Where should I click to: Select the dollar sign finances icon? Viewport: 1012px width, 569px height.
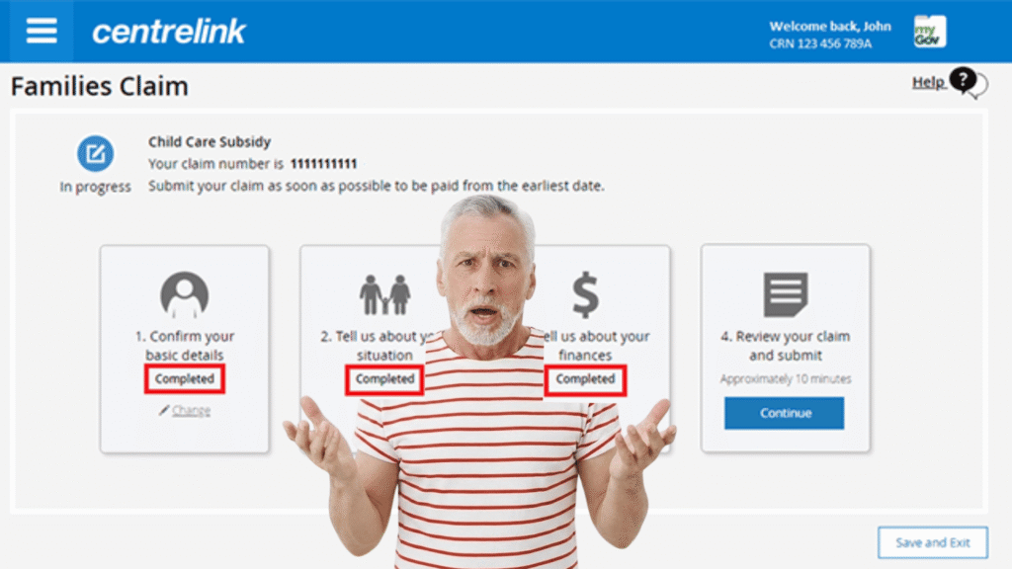click(585, 294)
